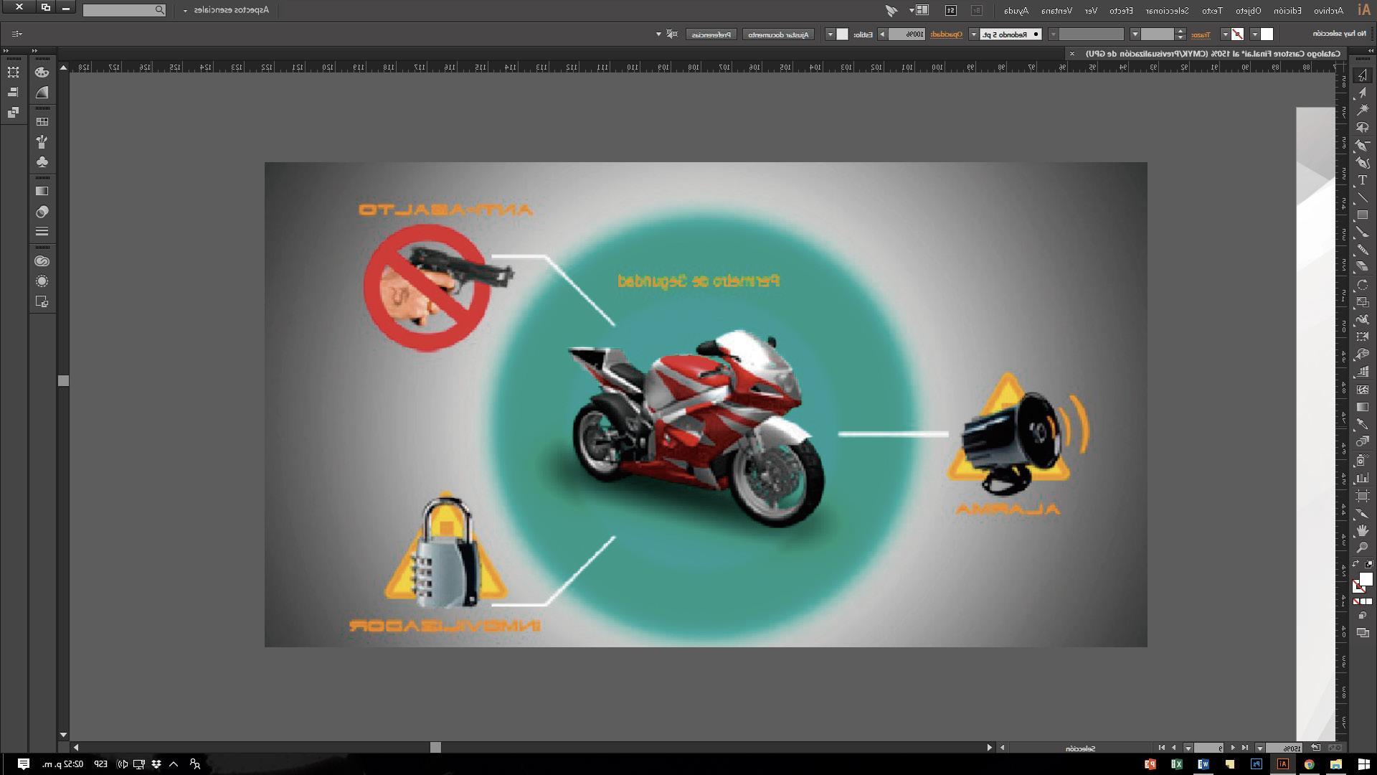Click the Preferencias button
The width and height of the screenshot is (1377, 775).
(x=711, y=34)
